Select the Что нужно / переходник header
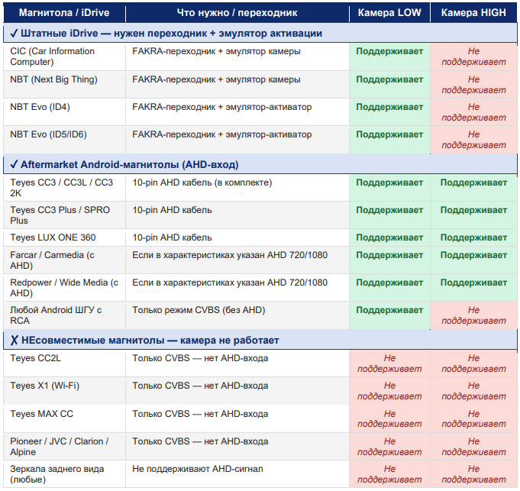 (237, 12)
